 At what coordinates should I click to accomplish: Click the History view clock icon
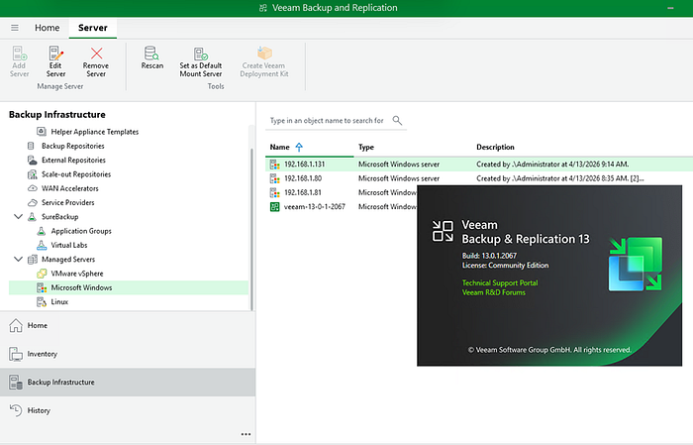[x=16, y=410]
